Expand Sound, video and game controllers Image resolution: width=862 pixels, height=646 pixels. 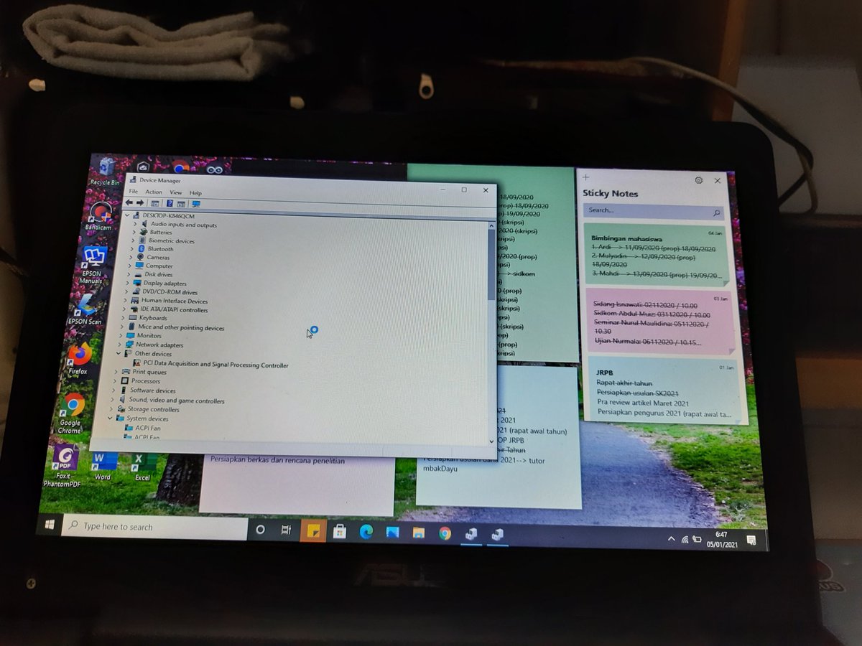point(112,400)
